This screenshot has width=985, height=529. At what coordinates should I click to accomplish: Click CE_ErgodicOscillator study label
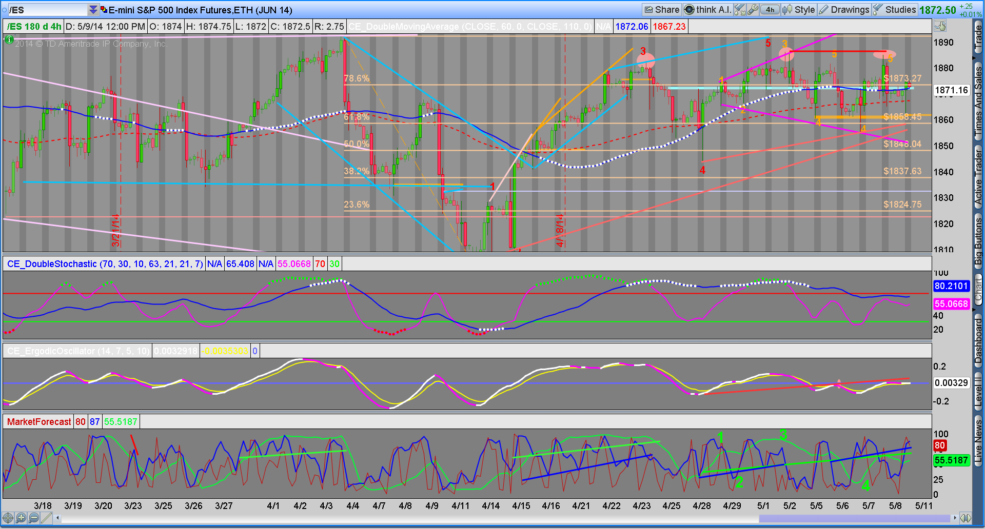tap(78, 351)
